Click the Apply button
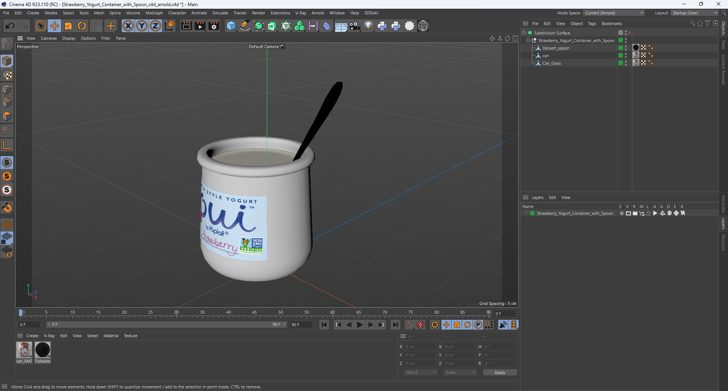Screen dimensions: 728x391 click(500, 372)
